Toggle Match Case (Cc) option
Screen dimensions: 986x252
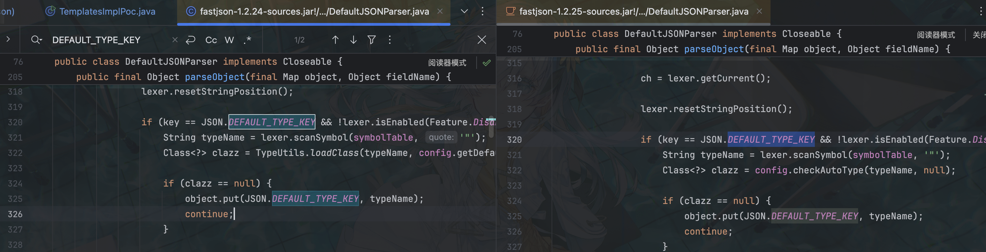point(211,40)
